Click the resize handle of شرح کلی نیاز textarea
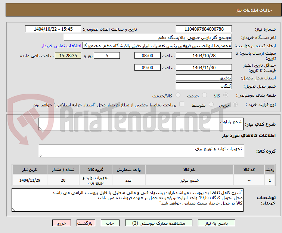Screen dimensions: 282x233 [40, 128]
